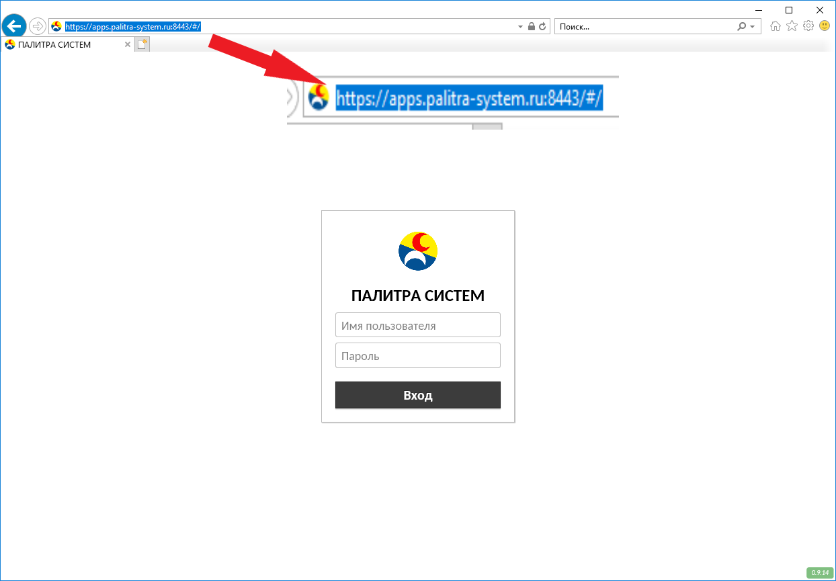Close the browser window
The height and width of the screenshot is (581, 836).
click(x=821, y=9)
